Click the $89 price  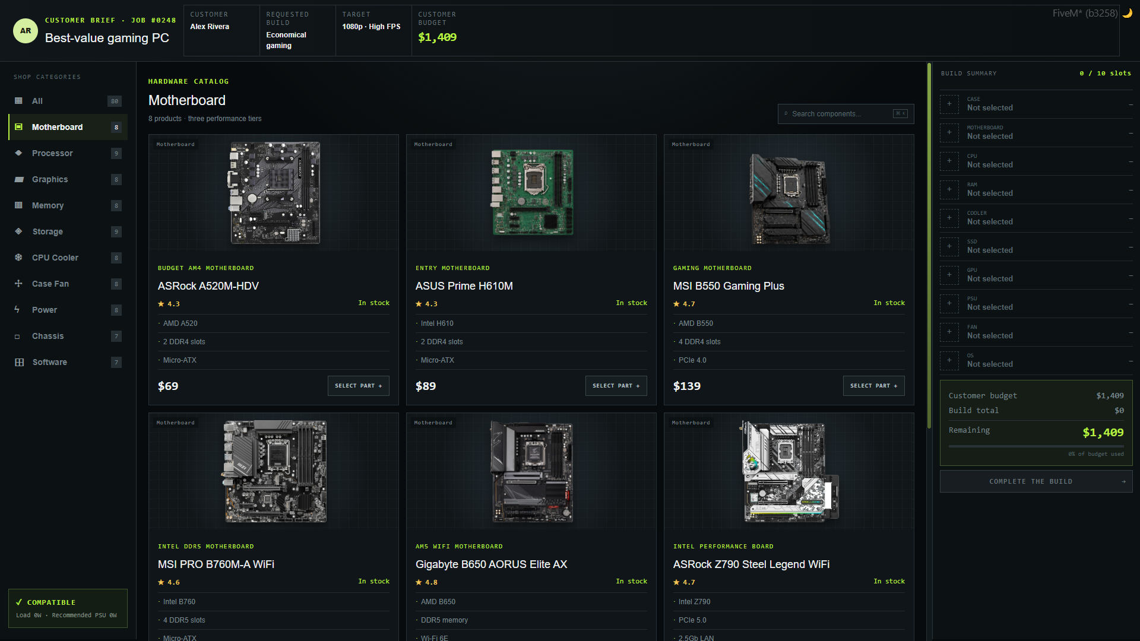point(426,386)
